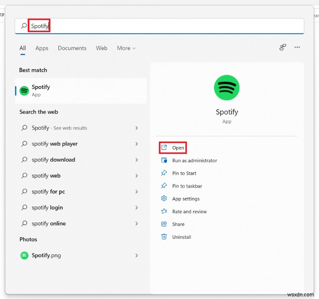Expand chevron for 'spotify login'
The height and width of the screenshot is (299, 319).
pyautogui.click(x=137, y=208)
